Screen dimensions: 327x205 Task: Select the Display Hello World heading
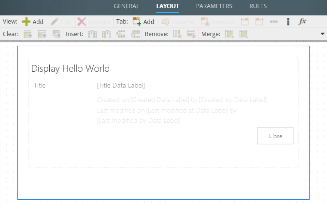tap(71, 68)
